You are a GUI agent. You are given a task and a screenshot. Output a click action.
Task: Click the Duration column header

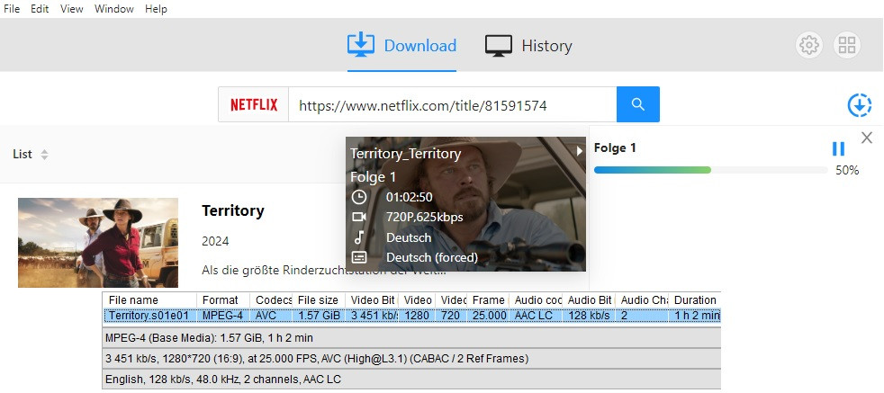click(695, 299)
